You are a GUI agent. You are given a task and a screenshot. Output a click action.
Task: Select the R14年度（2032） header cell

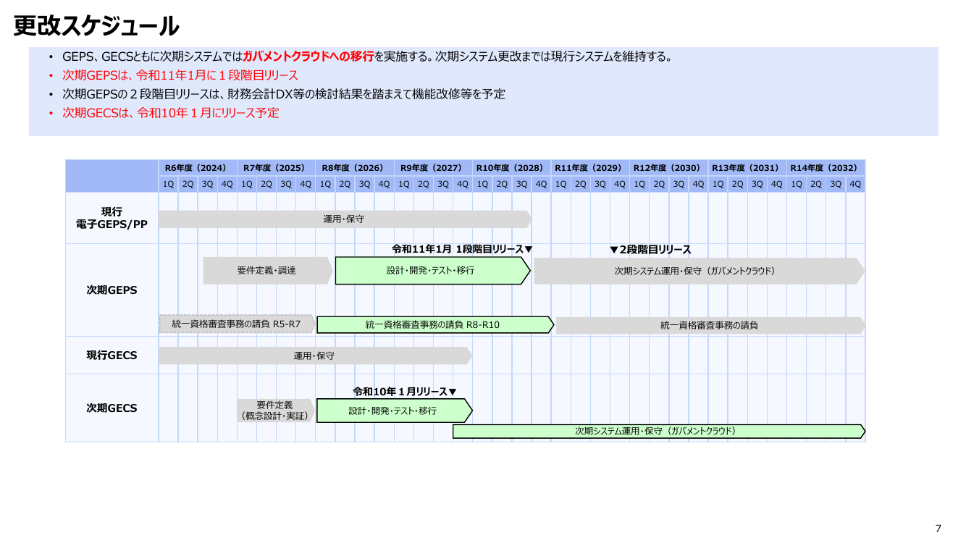(x=826, y=168)
